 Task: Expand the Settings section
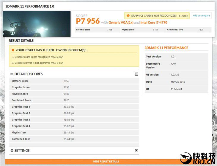coord(136,151)
